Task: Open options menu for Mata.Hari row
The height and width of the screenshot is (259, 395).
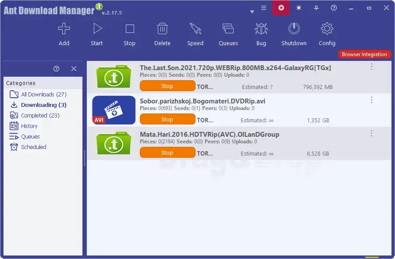Action: click(372, 133)
